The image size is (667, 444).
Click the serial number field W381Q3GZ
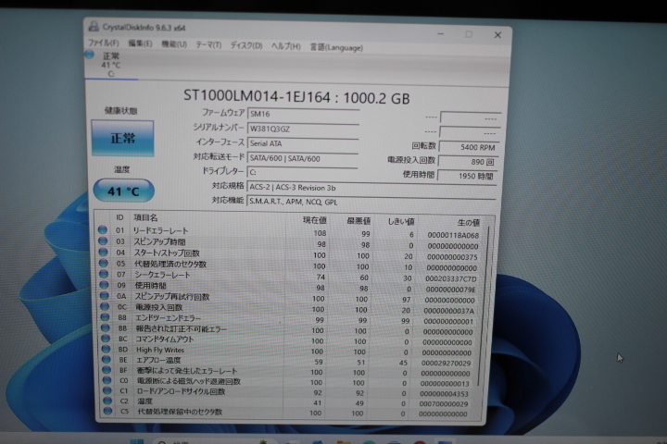303,129
